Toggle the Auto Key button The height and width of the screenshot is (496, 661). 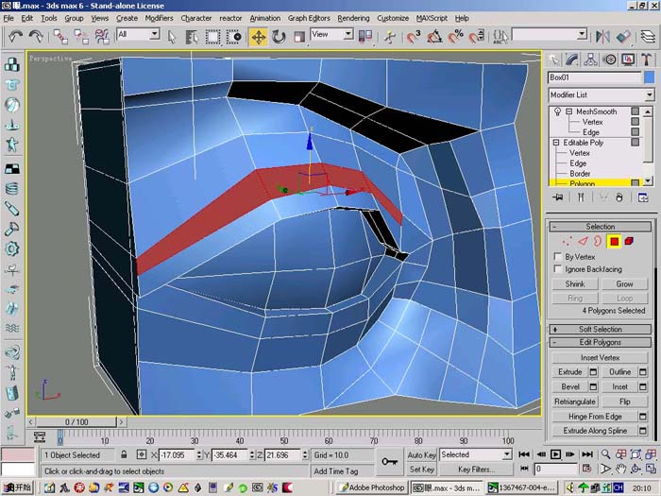(421, 454)
